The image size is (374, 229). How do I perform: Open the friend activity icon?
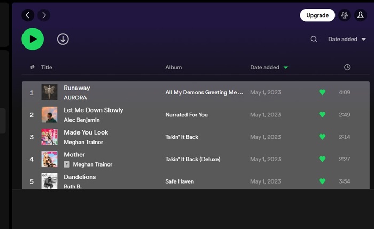pos(345,15)
